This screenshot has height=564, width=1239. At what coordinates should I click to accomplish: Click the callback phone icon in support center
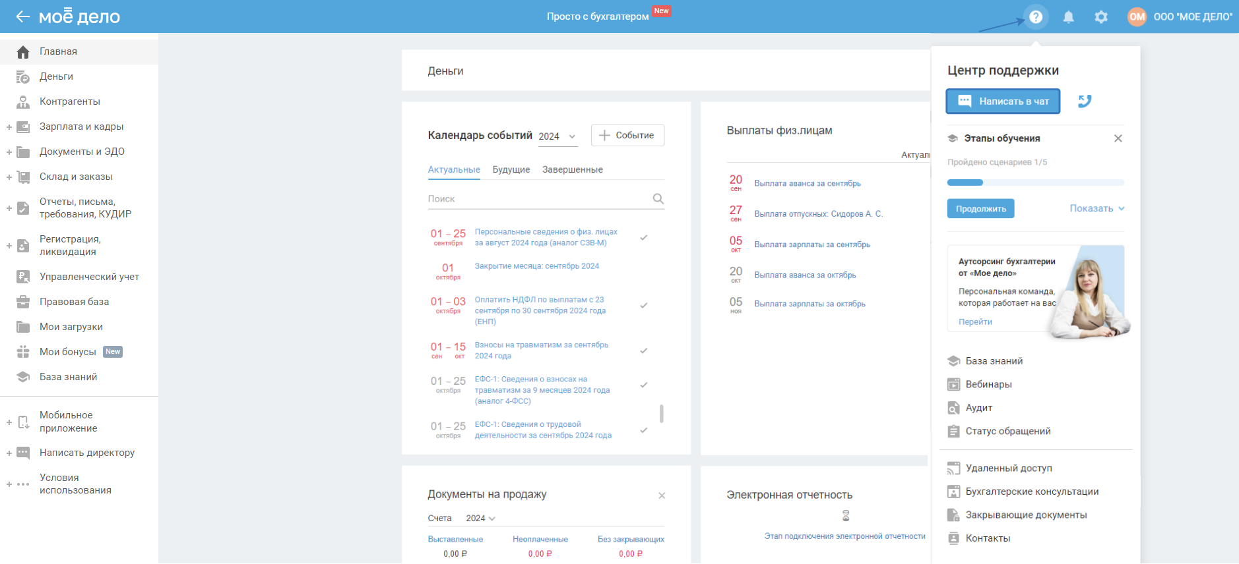click(1085, 101)
